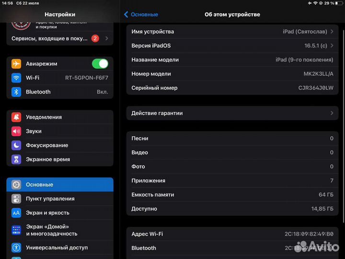Open Notifications via its red bell icon

point(17,117)
